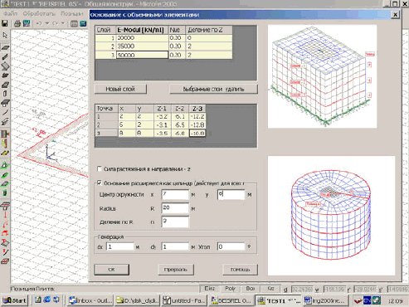Open the Undo history dropdown arrow
The height and width of the screenshot is (307, 409).
click(x=47, y=23)
